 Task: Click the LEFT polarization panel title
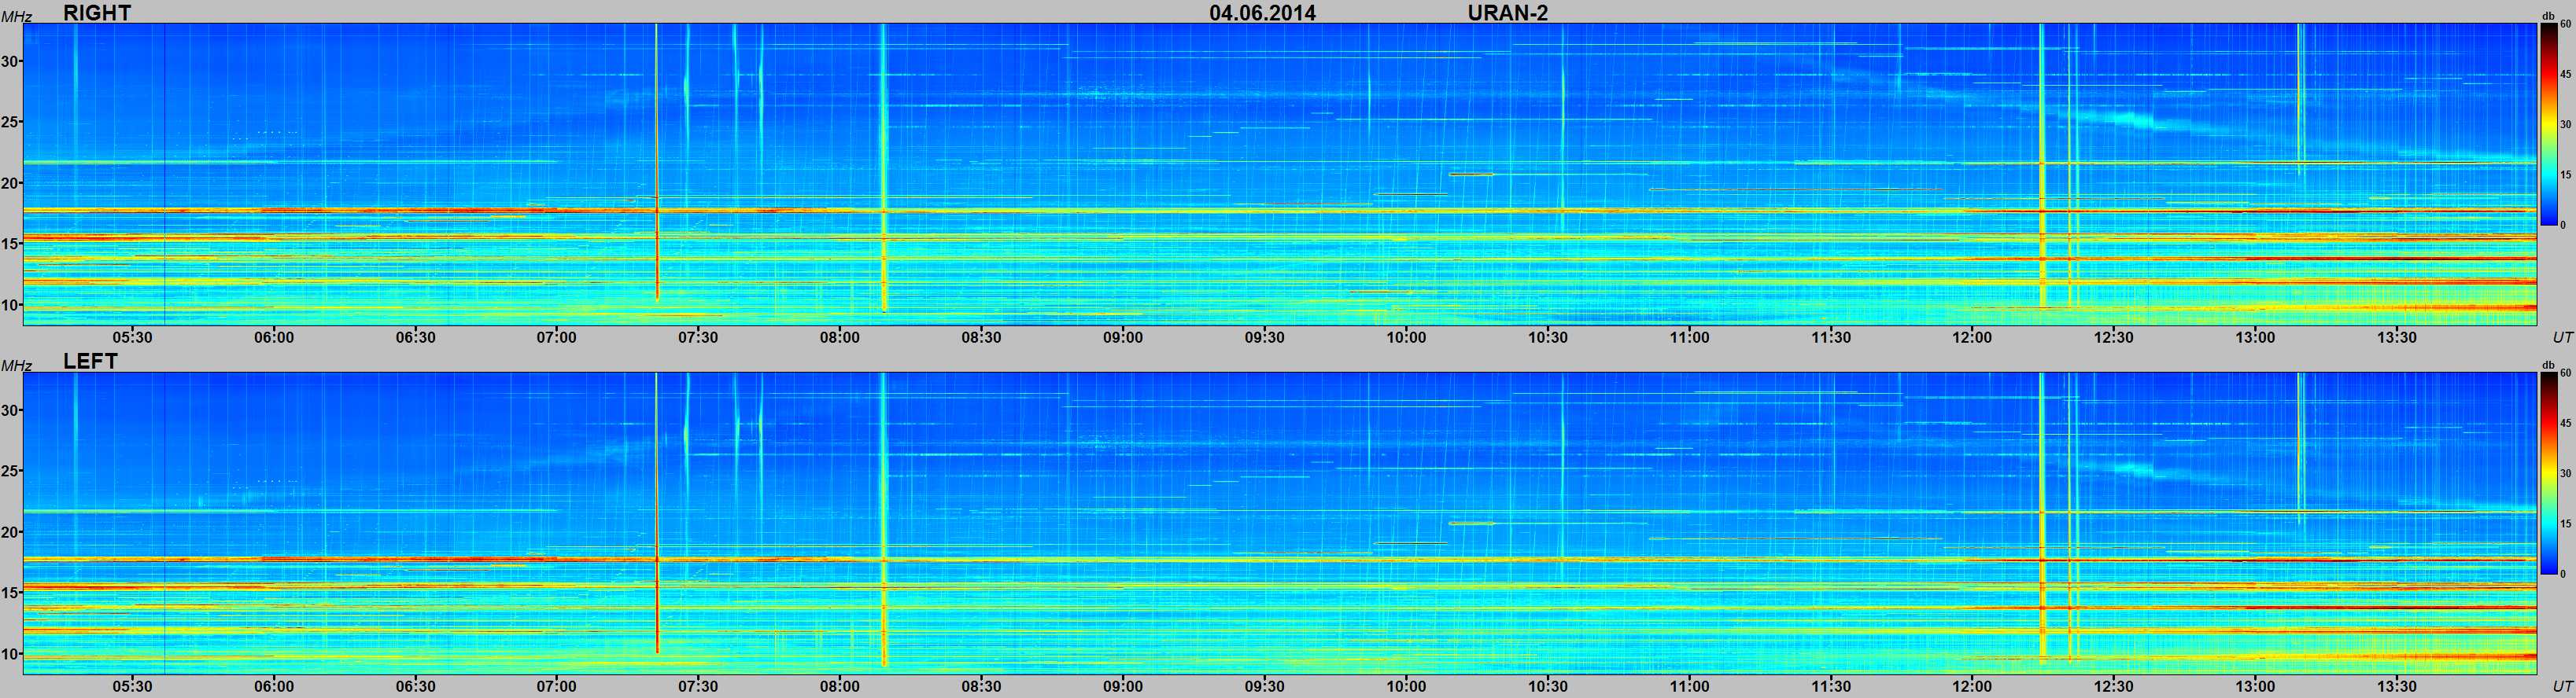tap(90, 362)
